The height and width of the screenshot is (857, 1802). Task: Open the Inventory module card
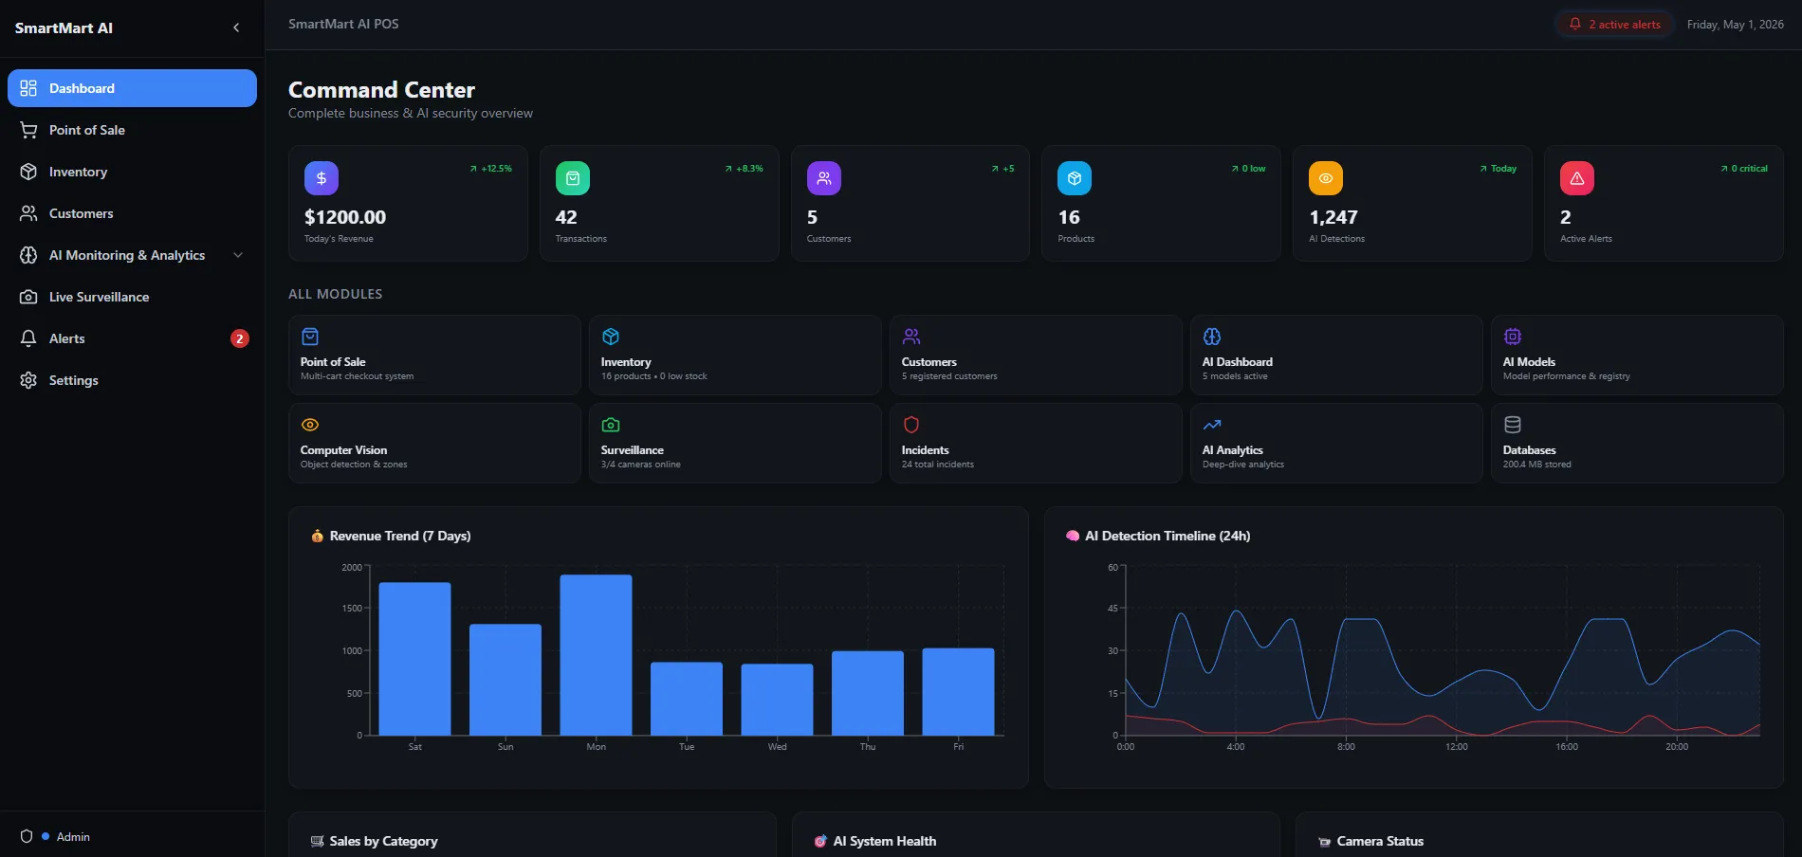click(x=735, y=355)
